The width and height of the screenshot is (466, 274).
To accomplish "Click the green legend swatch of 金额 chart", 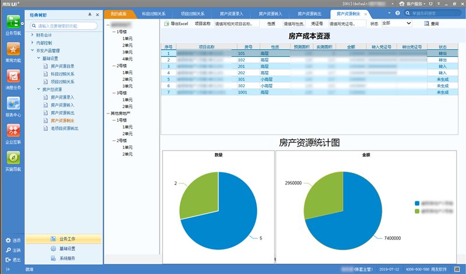I will click(417, 211).
